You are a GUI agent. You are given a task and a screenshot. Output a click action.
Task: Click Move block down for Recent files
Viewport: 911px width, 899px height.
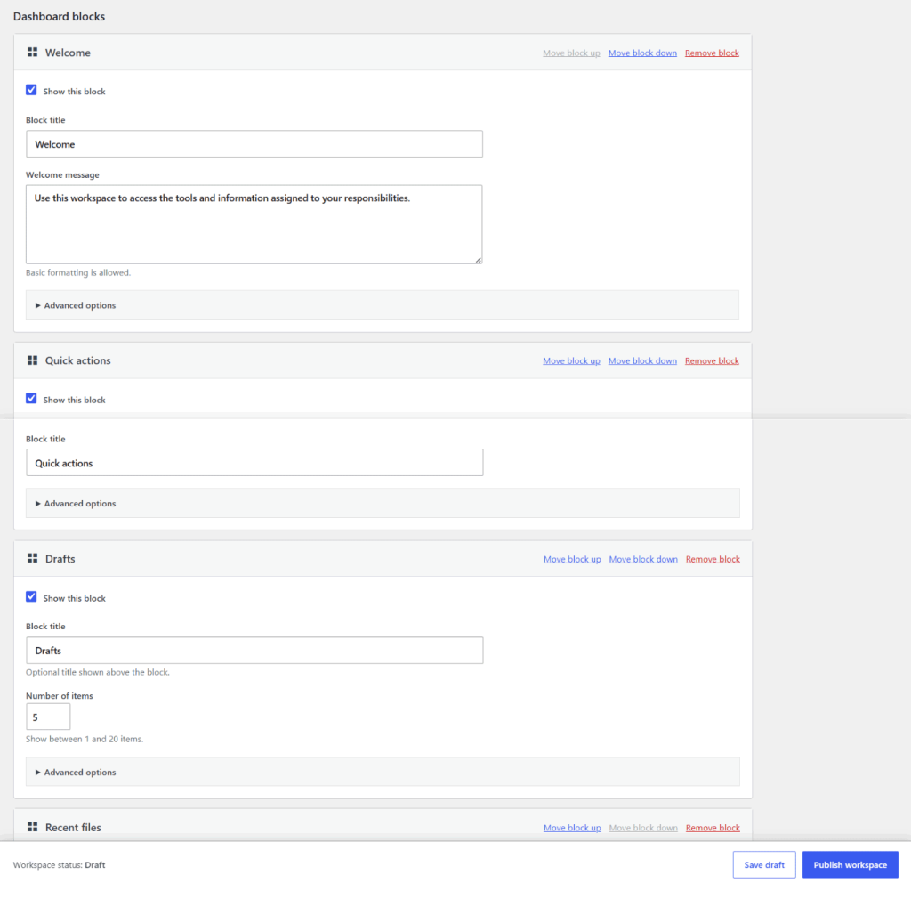[643, 828]
